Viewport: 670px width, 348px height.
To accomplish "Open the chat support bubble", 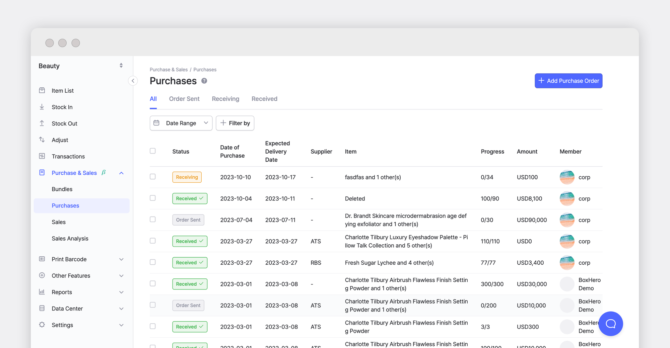I will click(x=610, y=324).
